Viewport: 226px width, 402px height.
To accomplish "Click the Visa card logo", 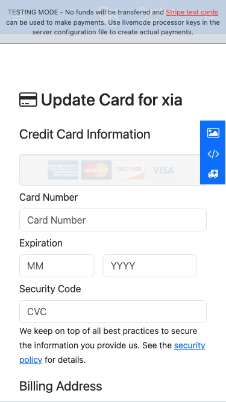I will coord(163,170).
